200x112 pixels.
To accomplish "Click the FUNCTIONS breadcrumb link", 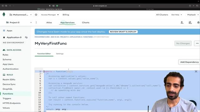I will tap(88, 37).
